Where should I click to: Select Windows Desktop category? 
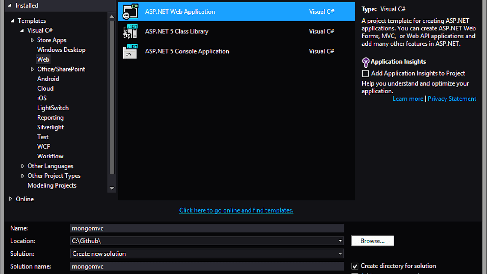[61, 50]
